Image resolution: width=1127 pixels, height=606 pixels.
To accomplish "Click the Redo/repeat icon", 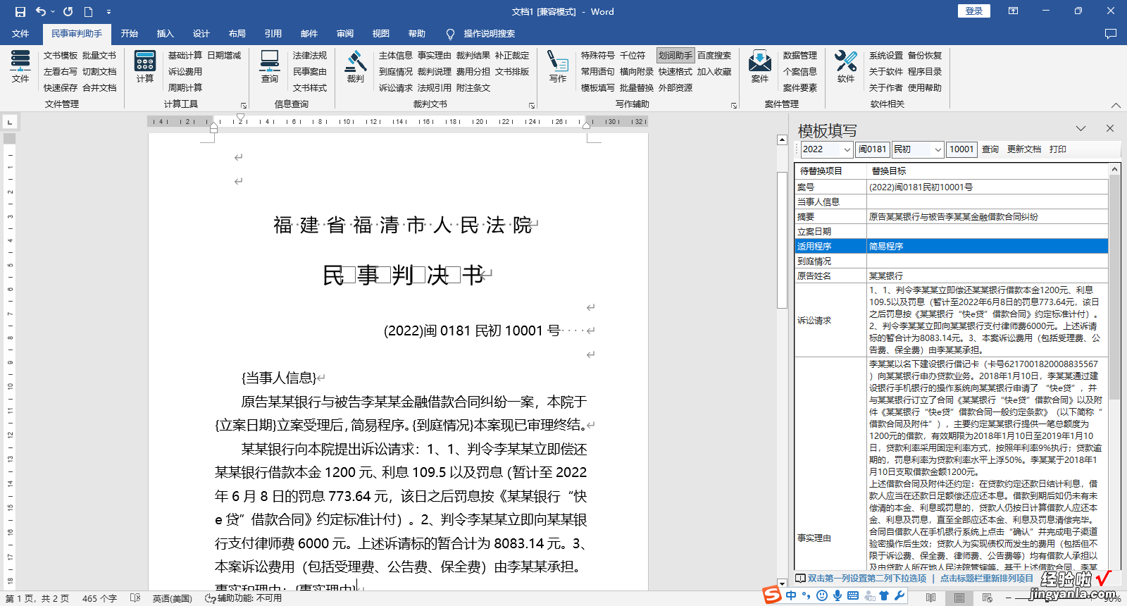I will (x=68, y=11).
